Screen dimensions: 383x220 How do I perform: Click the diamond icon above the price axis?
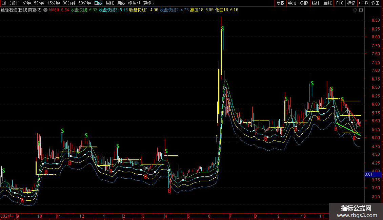(x=355, y=10)
